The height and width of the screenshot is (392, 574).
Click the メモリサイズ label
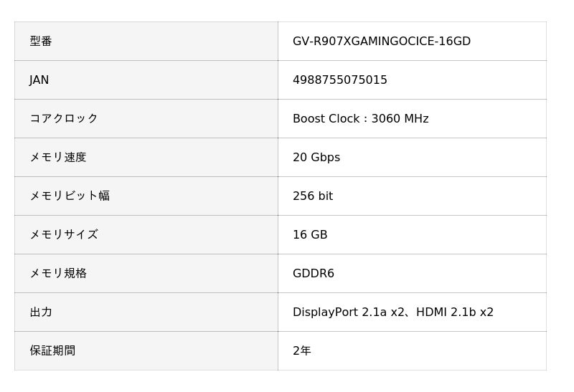63,235
